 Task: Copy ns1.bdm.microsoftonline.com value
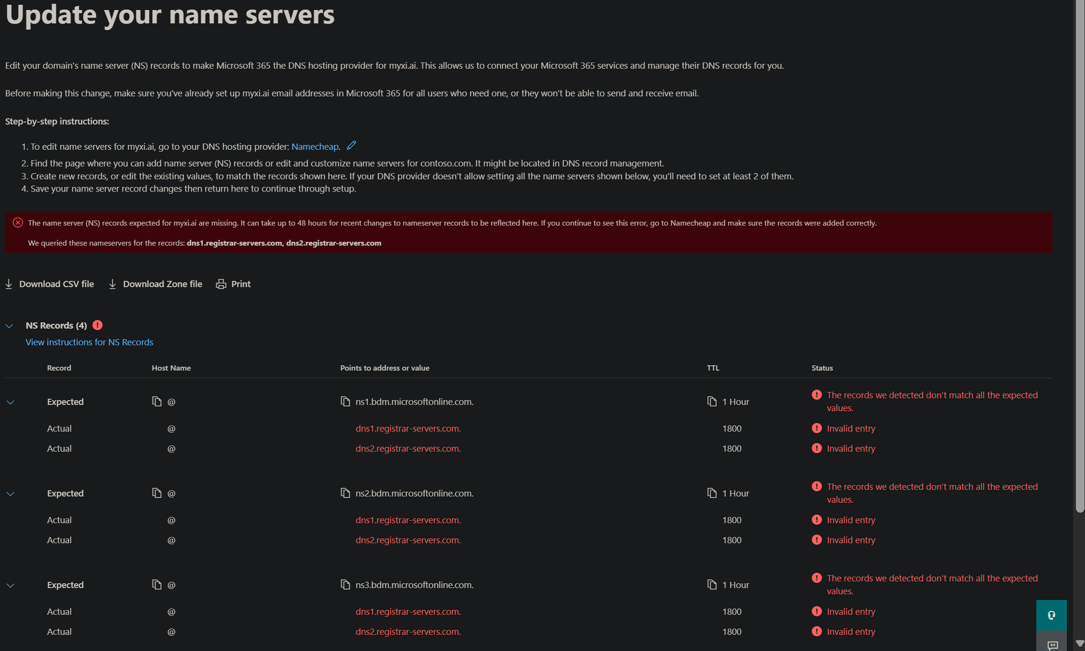point(345,402)
